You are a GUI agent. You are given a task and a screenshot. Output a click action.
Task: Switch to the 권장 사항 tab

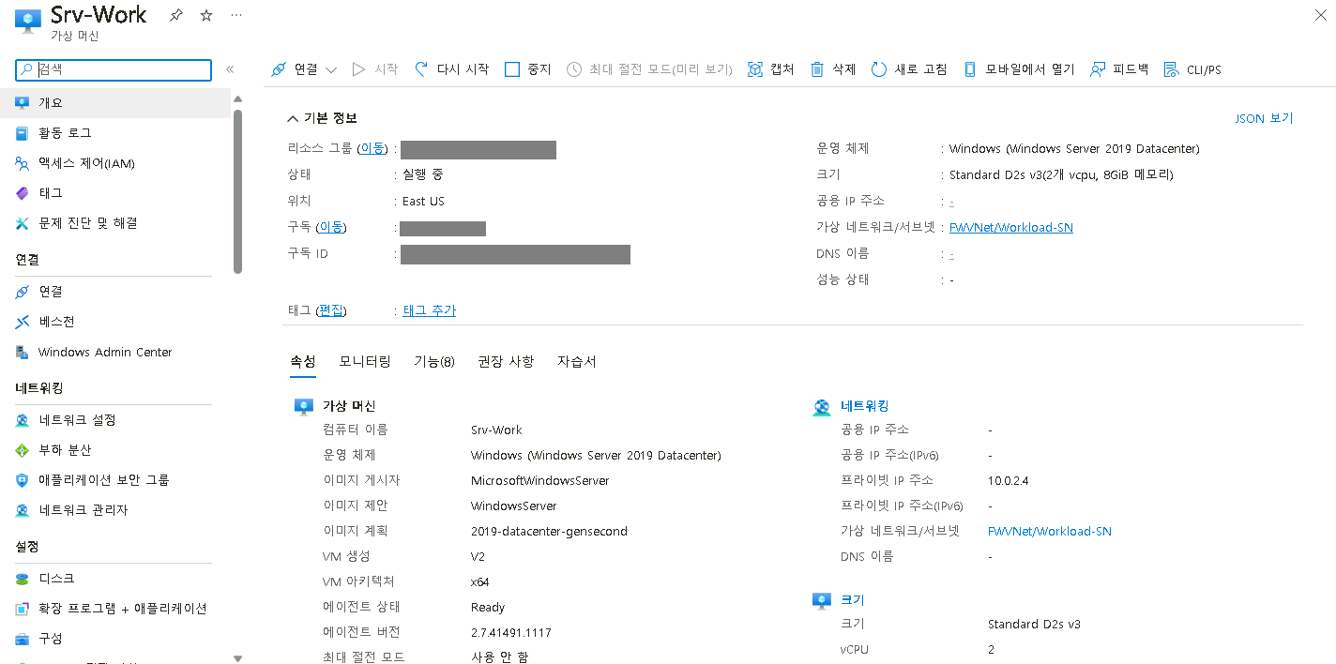click(x=506, y=362)
